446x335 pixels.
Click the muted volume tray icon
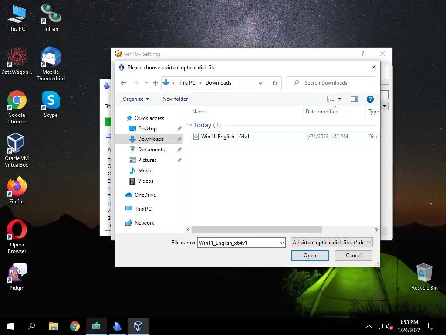point(389,326)
